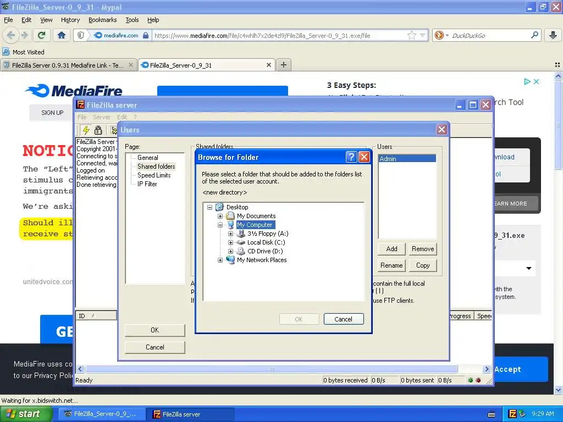Open the Windows start menu
The image size is (563, 422).
tap(26, 414)
